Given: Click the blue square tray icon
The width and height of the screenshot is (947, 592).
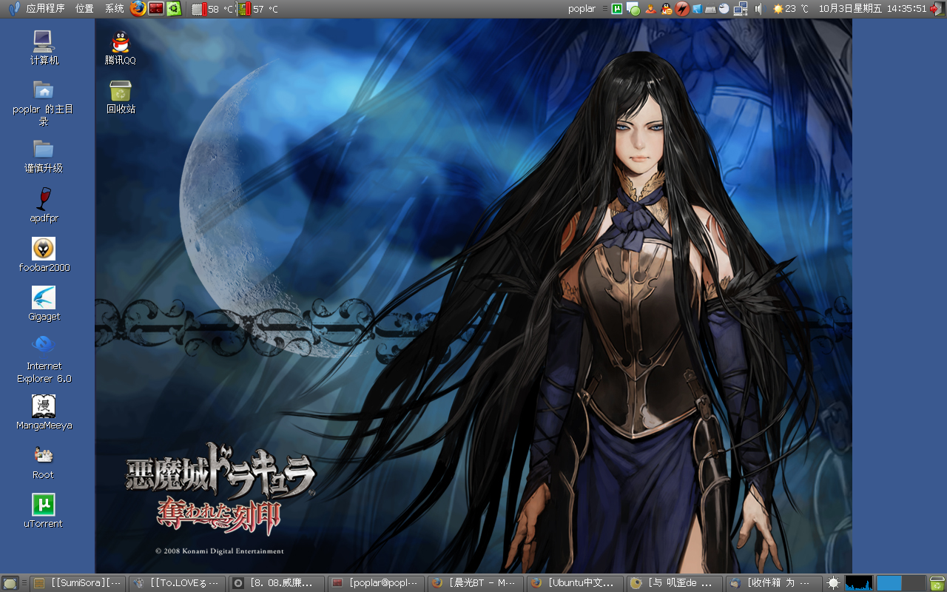Looking at the screenshot, I should [697, 9].
